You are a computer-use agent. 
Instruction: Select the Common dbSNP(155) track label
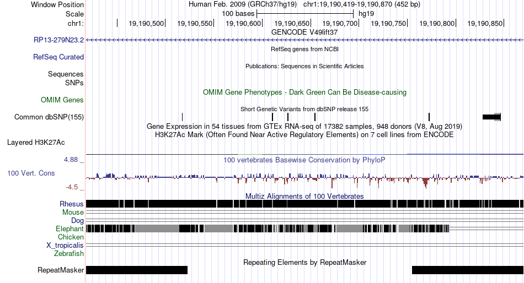[49, 117]
